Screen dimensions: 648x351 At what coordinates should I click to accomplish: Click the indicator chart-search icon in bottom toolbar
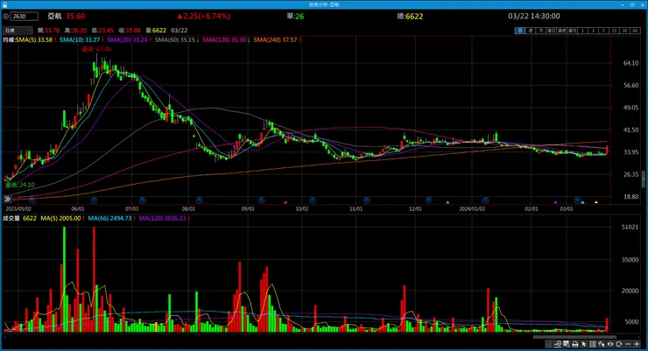(x=558, y=344)
